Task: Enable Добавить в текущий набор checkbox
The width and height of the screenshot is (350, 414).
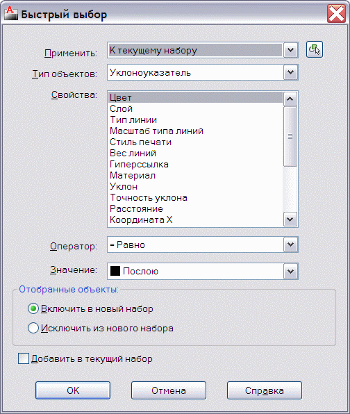Action: pos(24,358)
